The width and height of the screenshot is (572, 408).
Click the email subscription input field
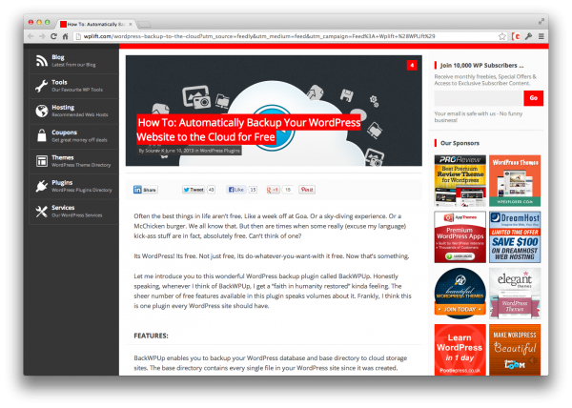pos(479,98)
